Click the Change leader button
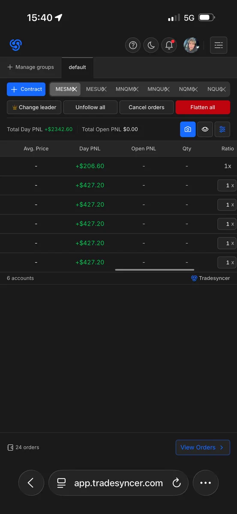This screenshot has height=514, width=237. point(34,107)
